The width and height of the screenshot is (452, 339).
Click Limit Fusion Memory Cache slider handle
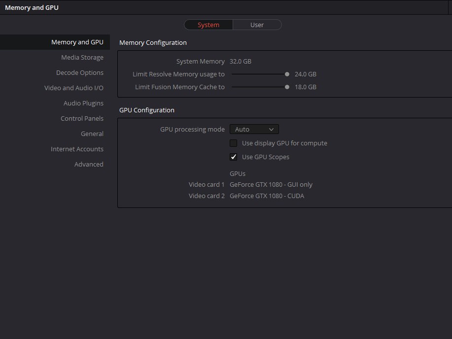coord(287,87)
